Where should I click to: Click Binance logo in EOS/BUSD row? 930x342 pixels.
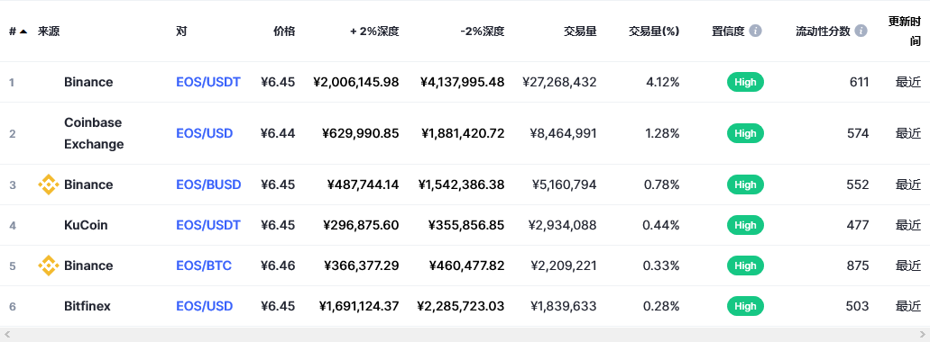tap(48, 184)
